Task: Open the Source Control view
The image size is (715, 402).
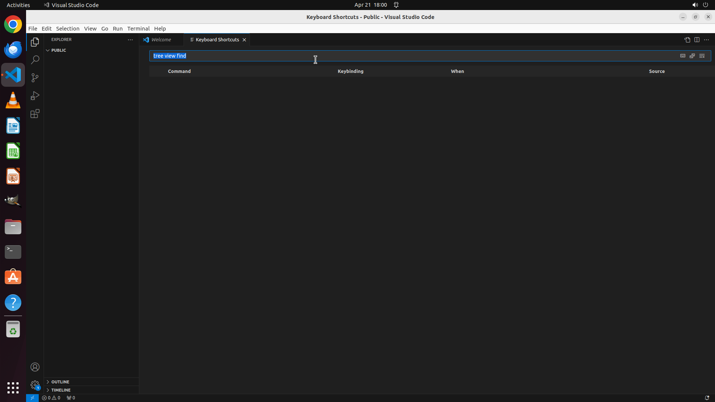Action: [35, 78]
